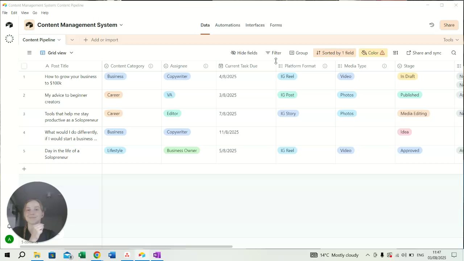Open the View menu
This screenshot has height=261, width=464.
25,13
